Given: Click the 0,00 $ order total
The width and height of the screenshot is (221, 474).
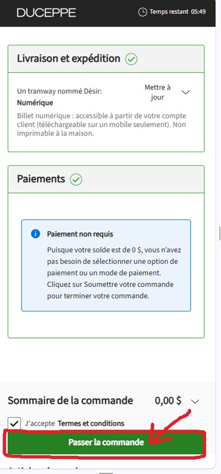Looking at the screenshot, I should [168, 400].
